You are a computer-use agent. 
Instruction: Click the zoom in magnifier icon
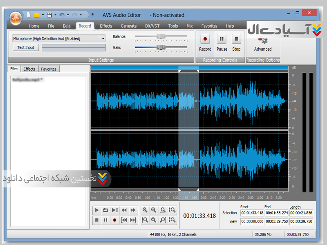[145, 210]
